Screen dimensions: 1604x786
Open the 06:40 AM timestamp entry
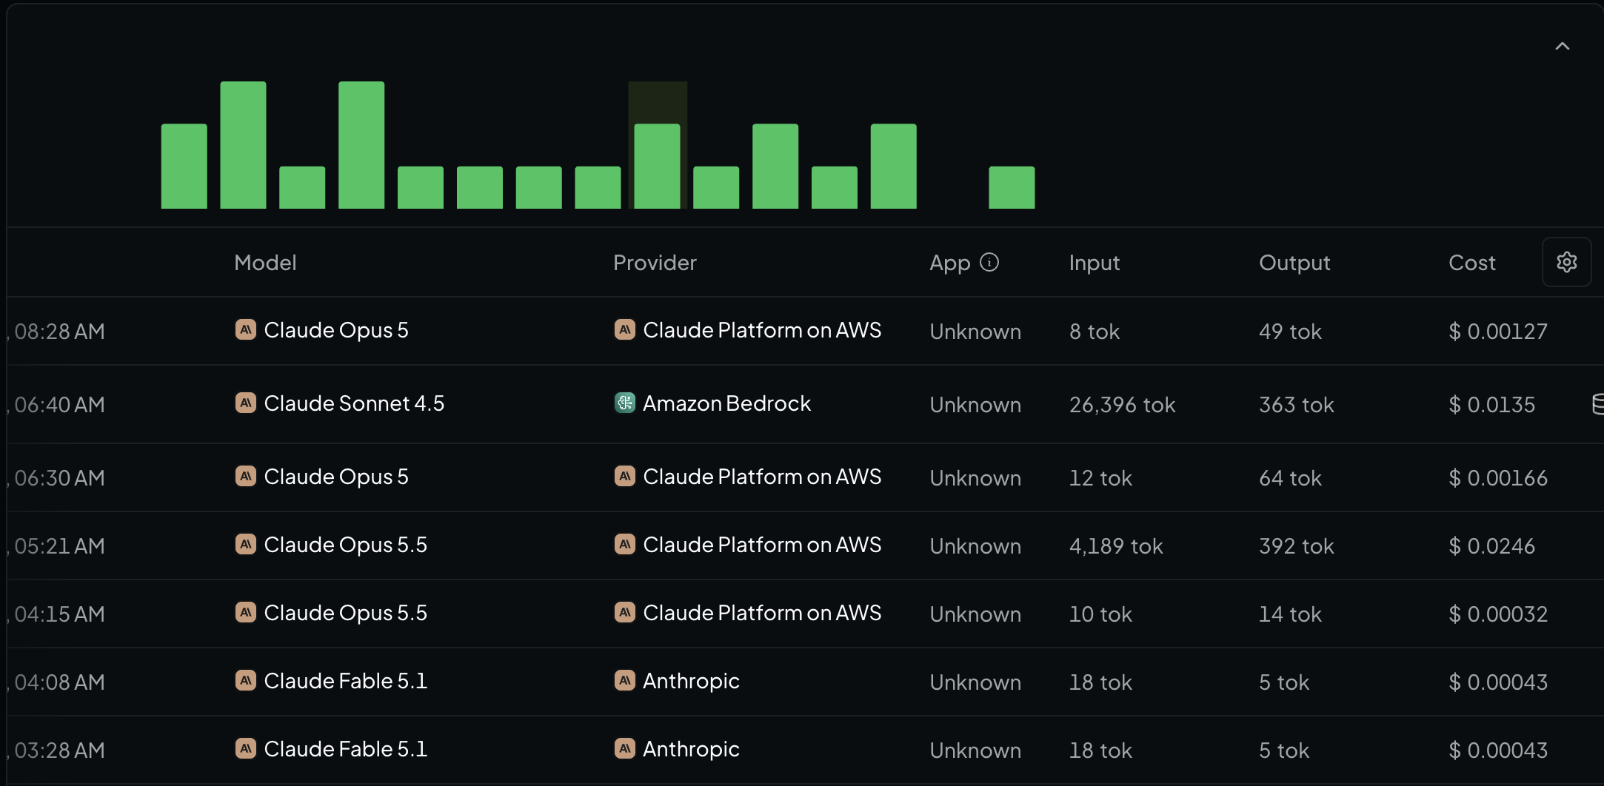[59, 404]
